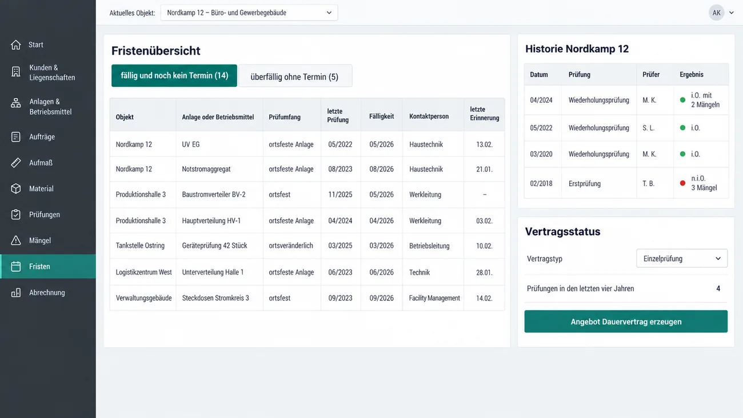Click the Abrechnung chart icon
743x418 pixels.
coord(16,292)
